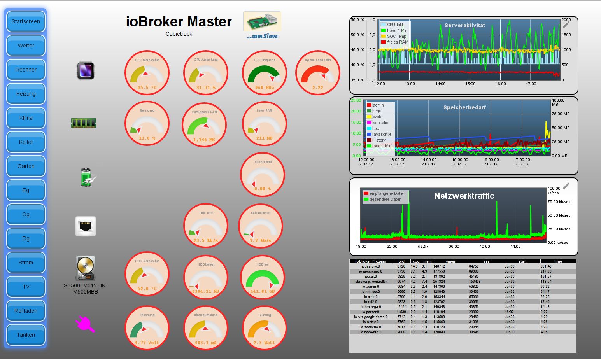The image size is (601, 359).
Task: Select the io.node-red.0 process row
Action: pyautogui.click(x=463, y=332)
